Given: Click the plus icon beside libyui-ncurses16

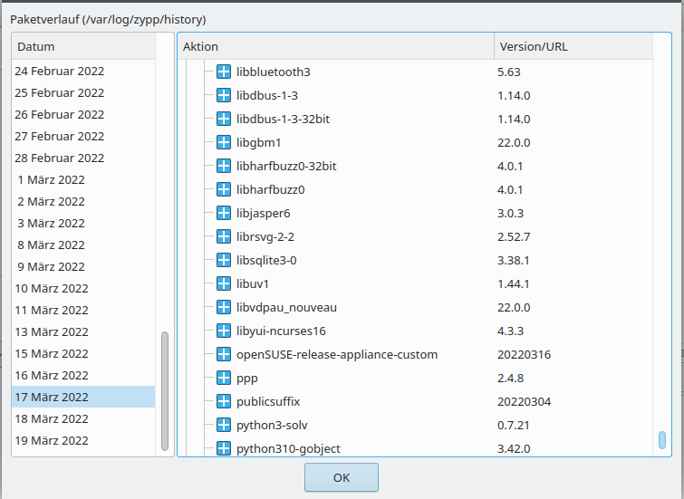Looking at the screenshot, I should coord(224,331).
